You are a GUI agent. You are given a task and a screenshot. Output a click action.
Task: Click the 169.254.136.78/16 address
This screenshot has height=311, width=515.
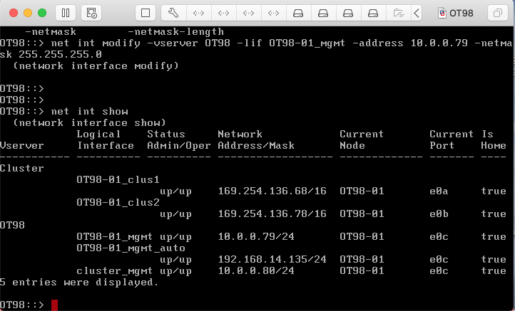272,214
